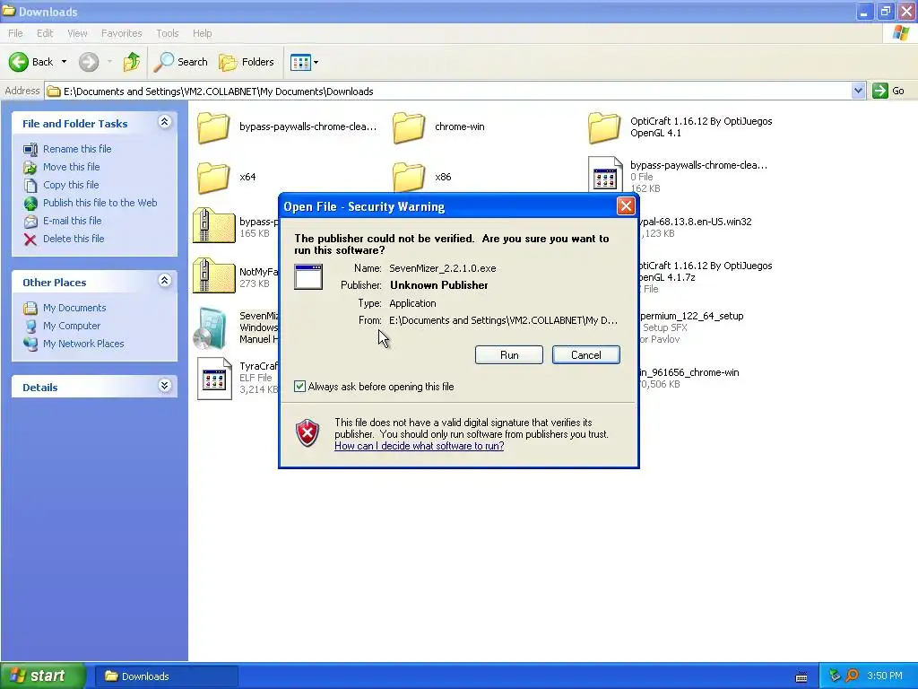Viewport: 918px width, 689px height.
Task: Click the Go button
Action: click(888, 91)
